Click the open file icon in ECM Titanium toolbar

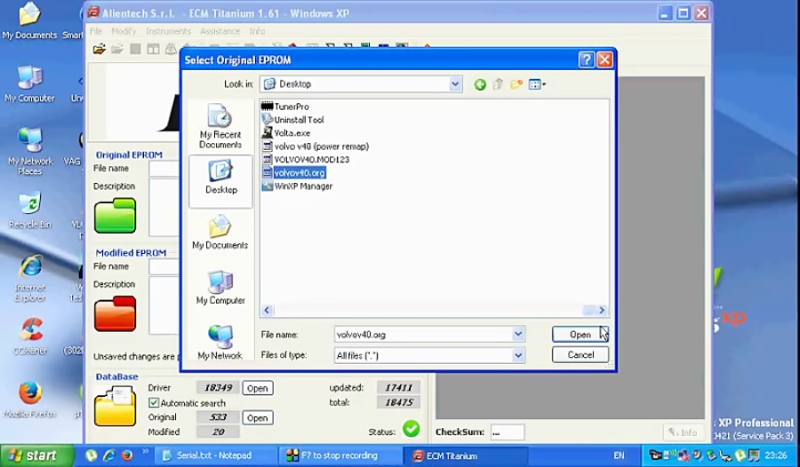pos(100,49)
